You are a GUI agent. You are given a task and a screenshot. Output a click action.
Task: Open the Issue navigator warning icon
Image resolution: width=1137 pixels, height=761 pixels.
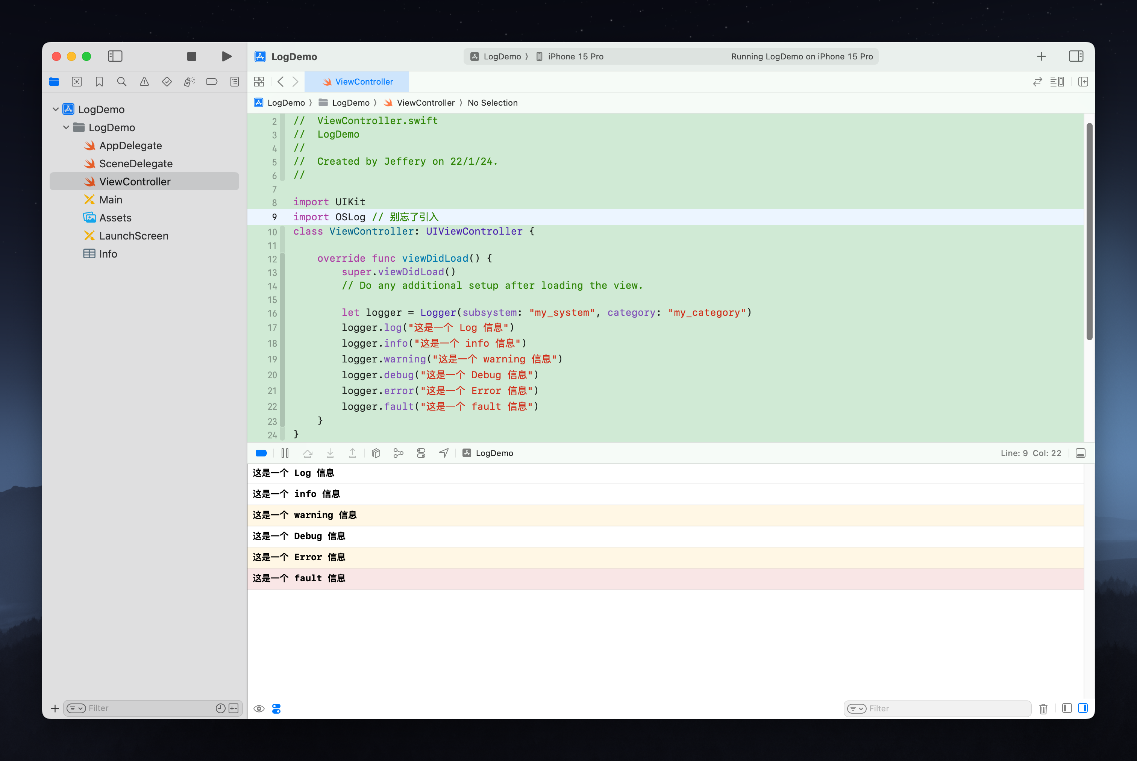click(x=144, y=82)
